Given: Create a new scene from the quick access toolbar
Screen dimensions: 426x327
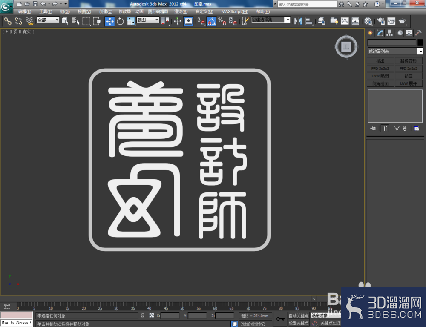Looking at the screenshot, I should pyautogui.click(x=19, y=4).
